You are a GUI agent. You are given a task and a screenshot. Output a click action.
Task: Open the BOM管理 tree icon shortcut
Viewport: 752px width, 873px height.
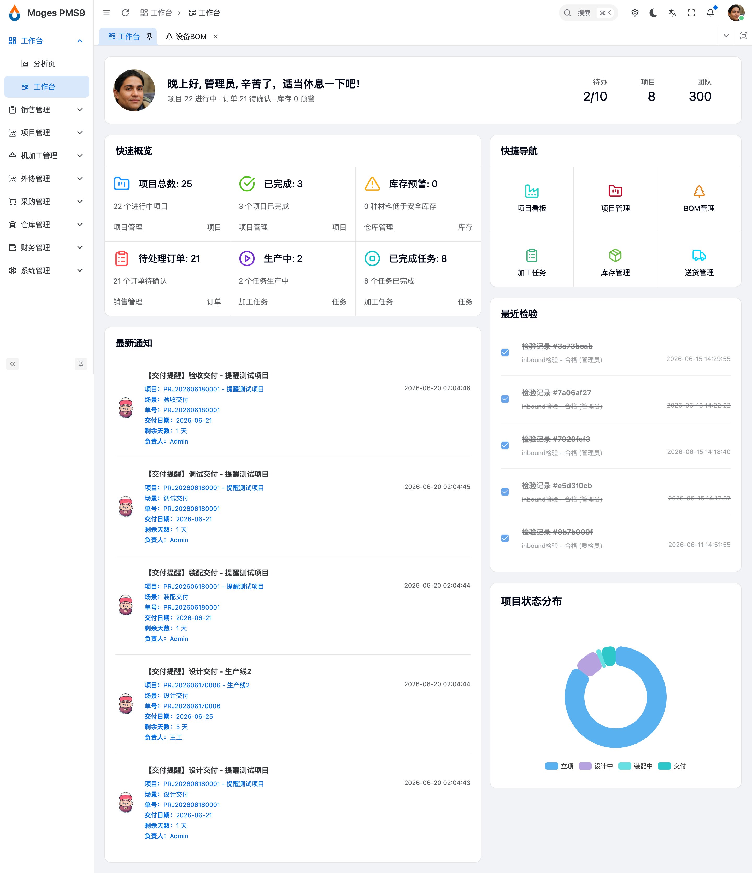tap(699, 191)
